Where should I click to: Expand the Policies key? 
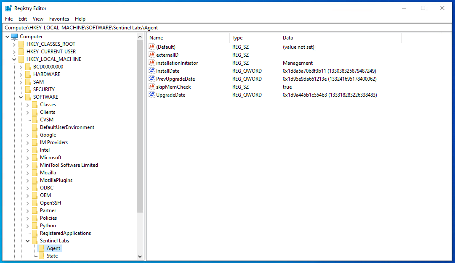tap(27, 218)
